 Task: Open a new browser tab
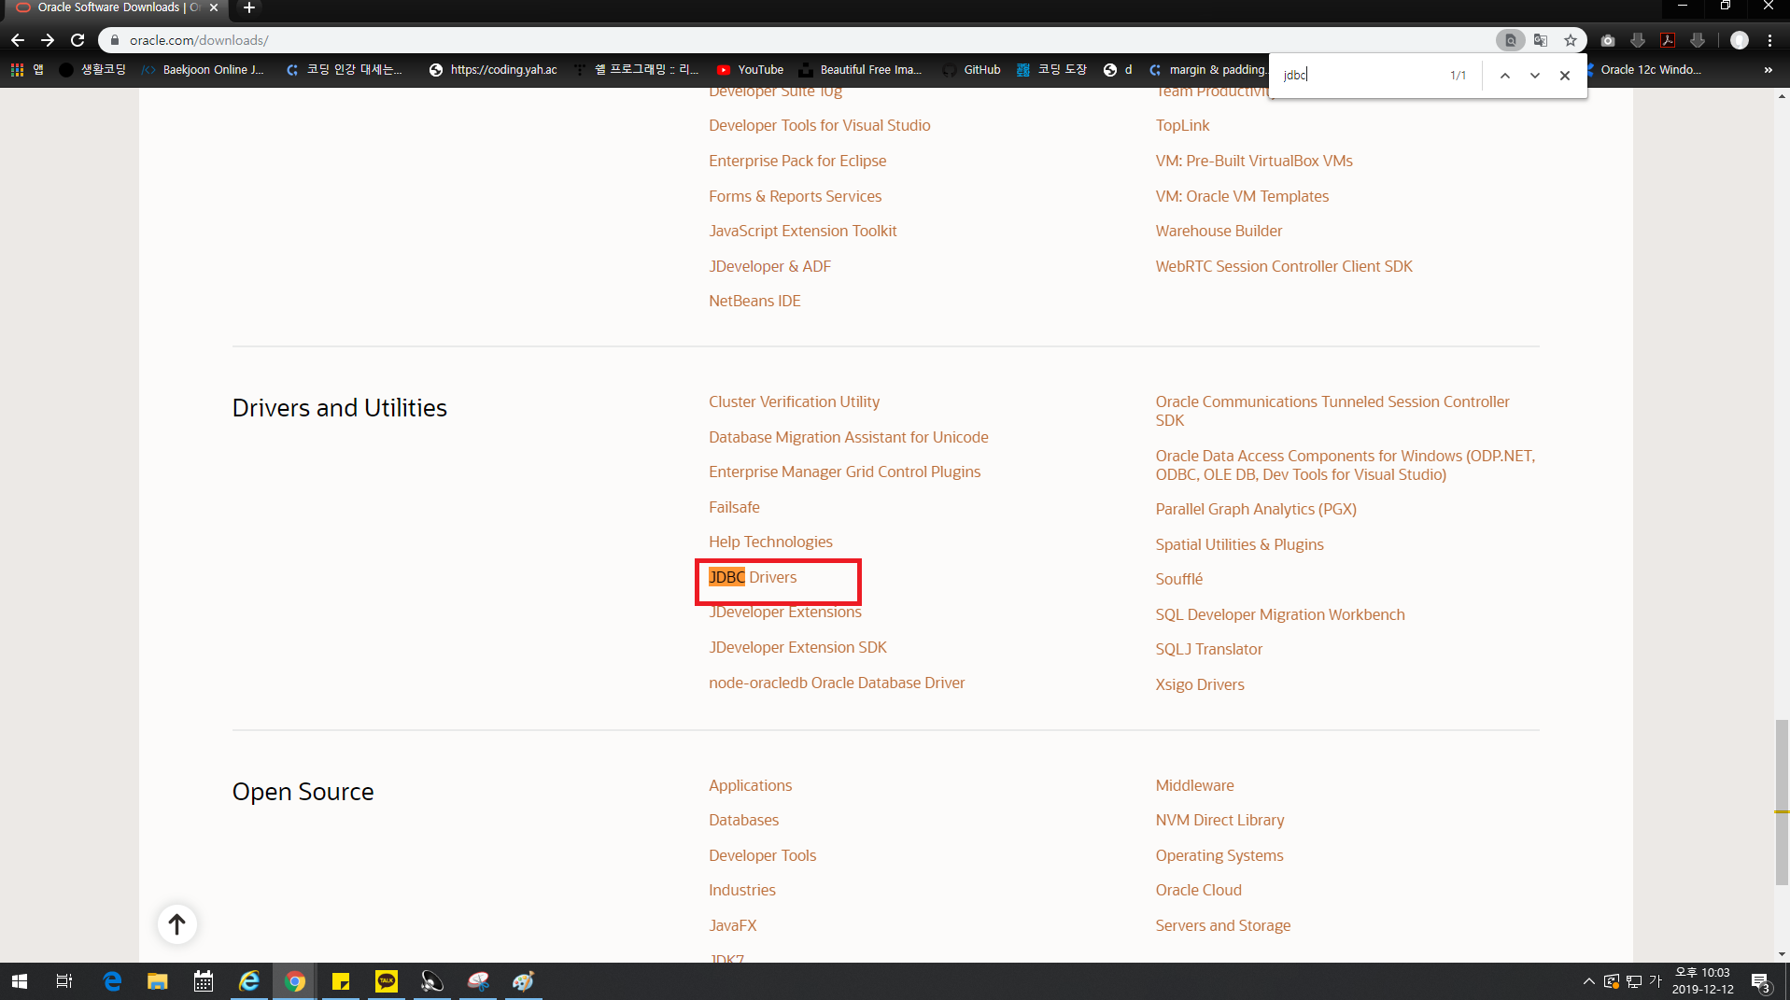click(249, 7)
